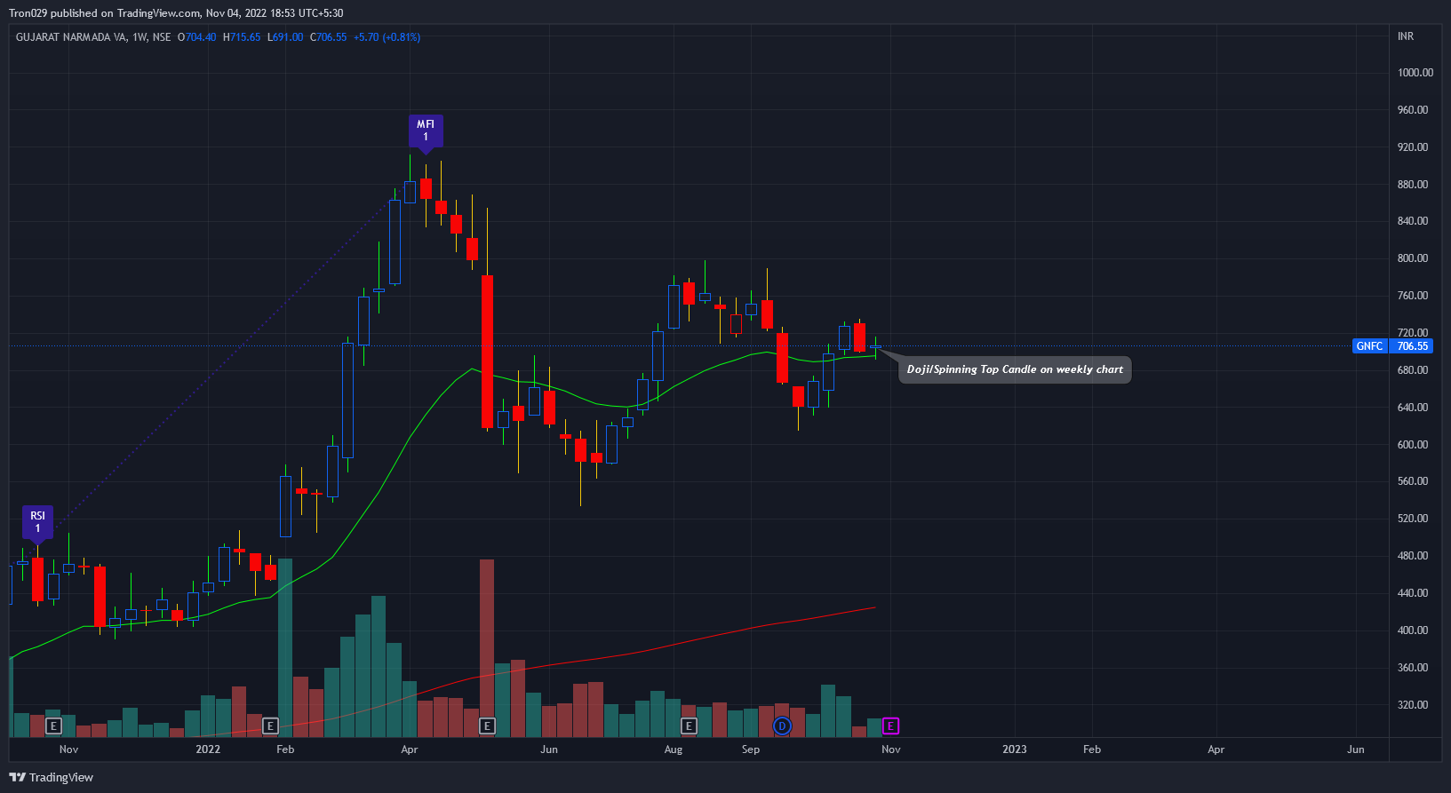Click the 440.00 price axis label
The height and width of the screenshot is (793, 1451).
[x=1413, y=593]
